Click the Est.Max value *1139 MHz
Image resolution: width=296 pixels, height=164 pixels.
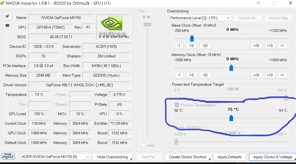[x=120, y=123]
